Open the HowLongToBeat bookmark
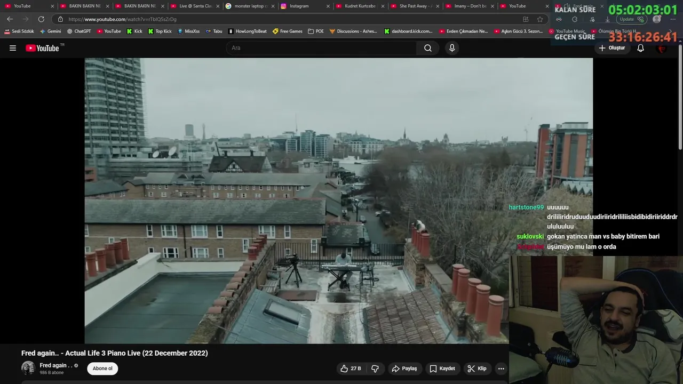This screenshot has width=683, height=384. coord(247,31)
